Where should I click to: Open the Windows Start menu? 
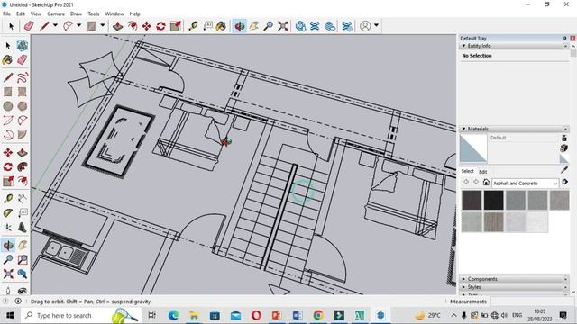click(10, 315)
